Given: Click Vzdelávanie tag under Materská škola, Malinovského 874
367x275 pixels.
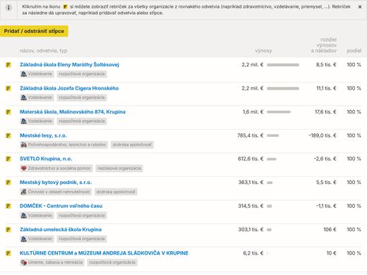Looking at the screenshot, I should (37, 121).
